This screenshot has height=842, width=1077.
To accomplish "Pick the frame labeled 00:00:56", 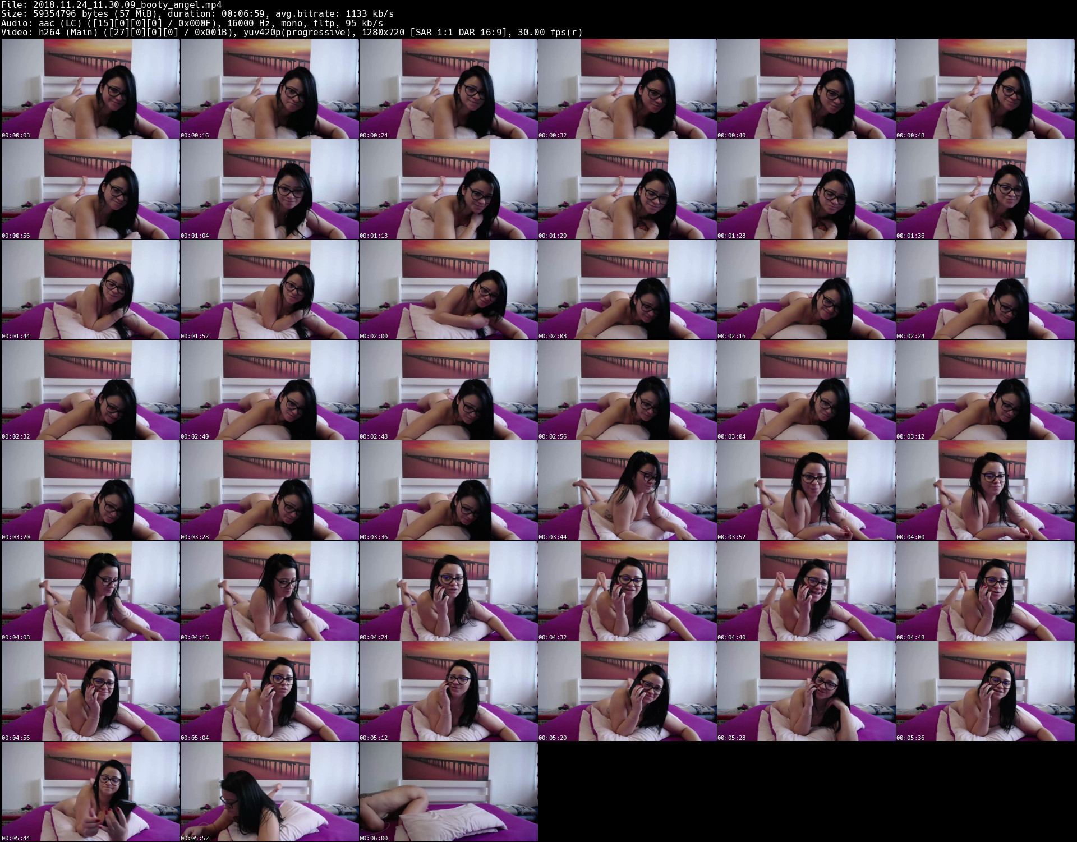I will tap(90, 189).
